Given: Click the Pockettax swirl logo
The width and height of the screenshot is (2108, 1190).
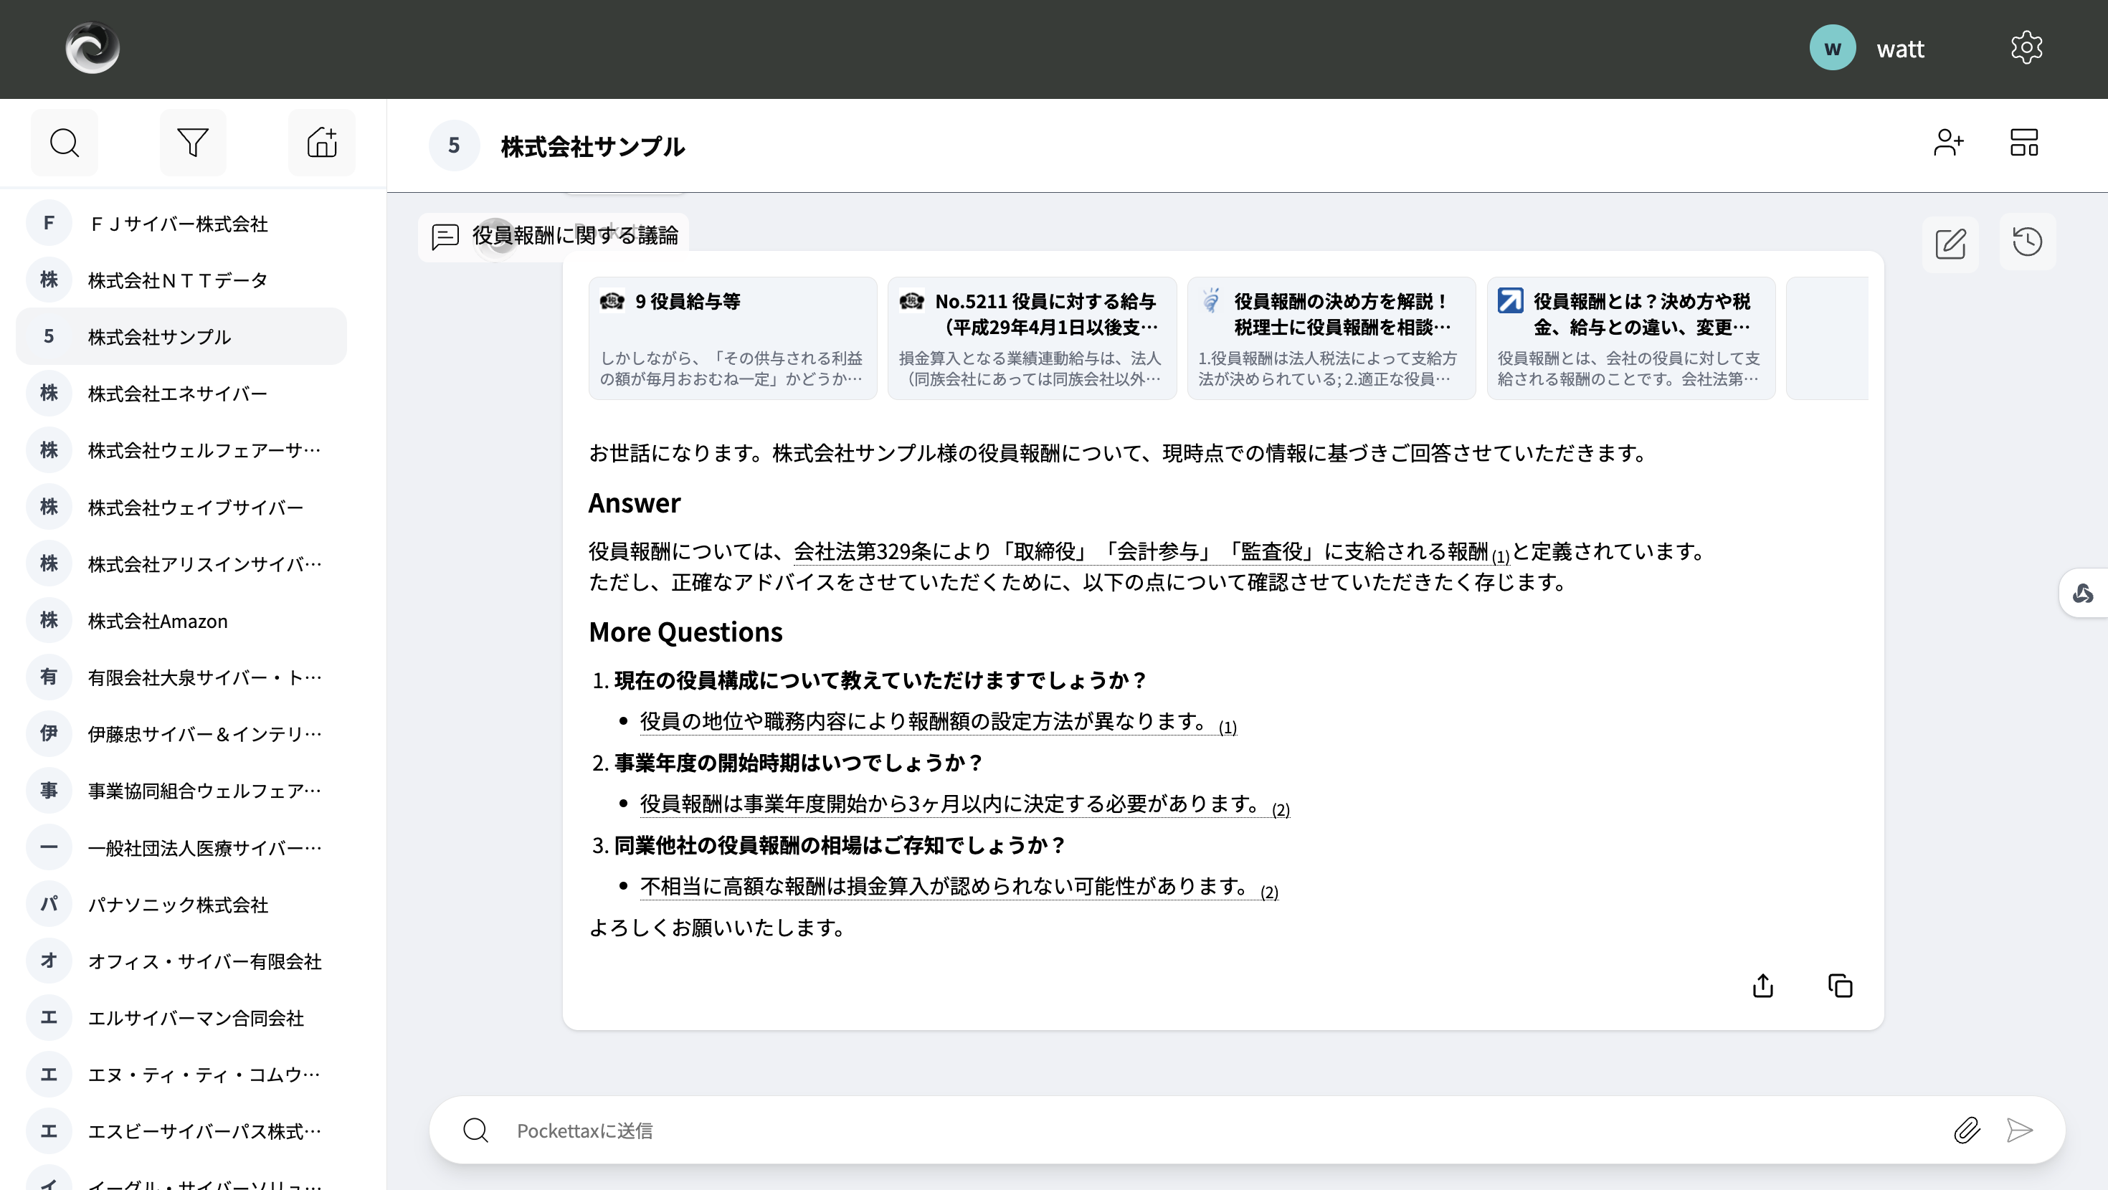Looking at the screenshot, I should click(92, 48).
